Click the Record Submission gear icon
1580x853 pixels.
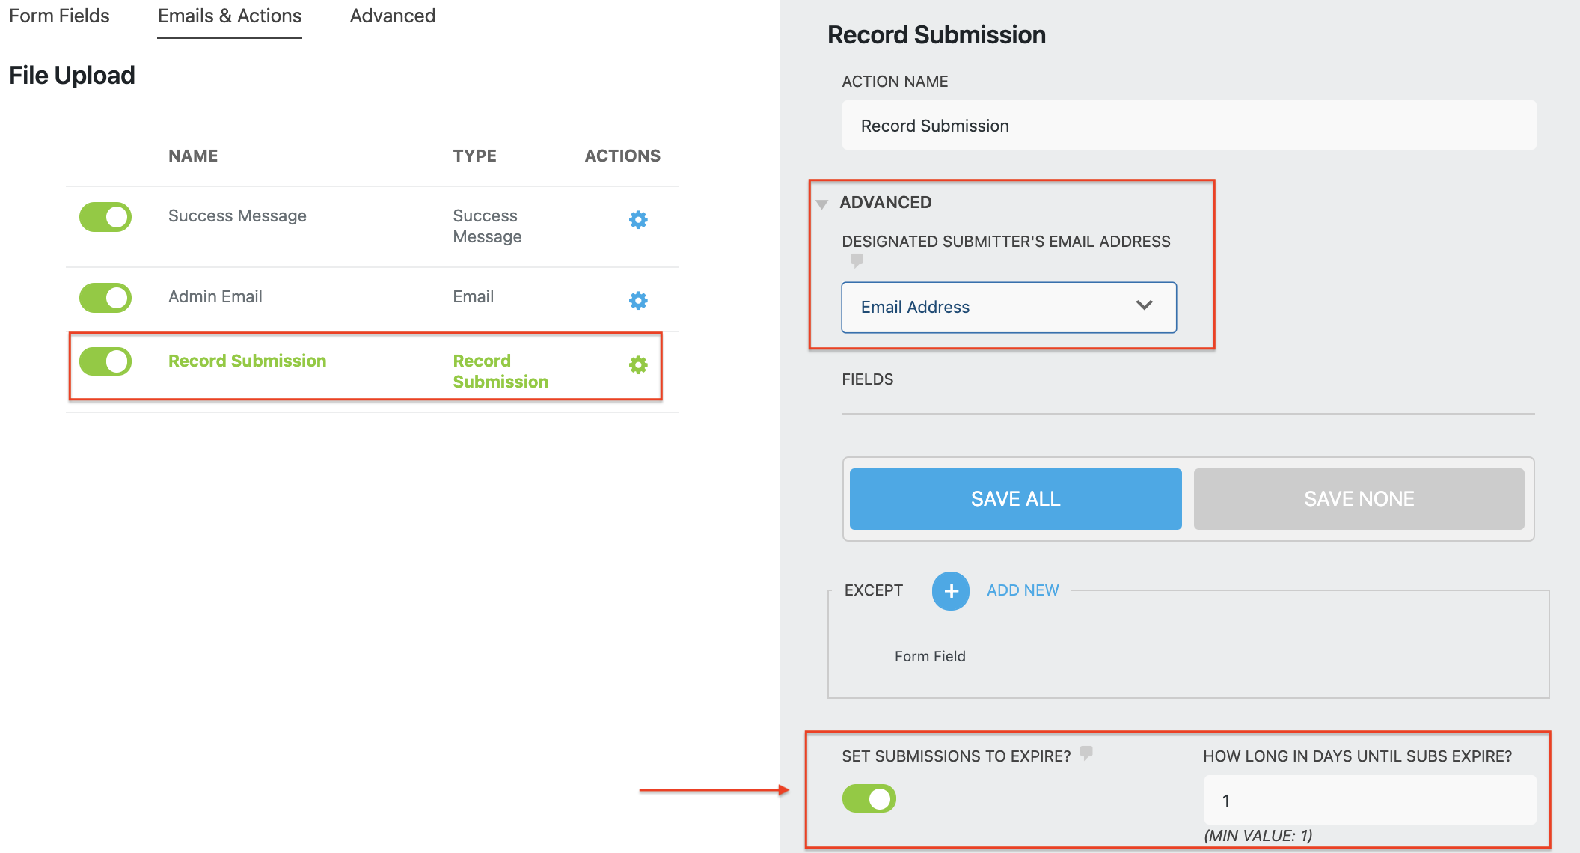click(x=638, y=364)
